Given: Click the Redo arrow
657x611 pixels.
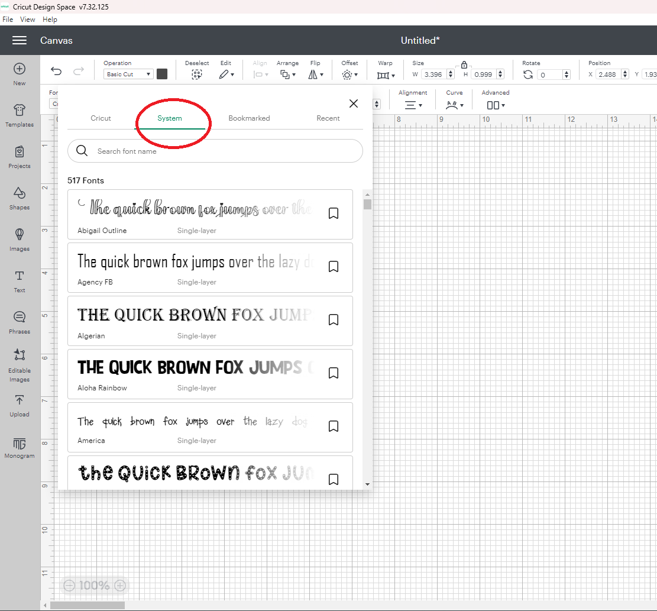Looking at the screenshot, I should [79, 71].
